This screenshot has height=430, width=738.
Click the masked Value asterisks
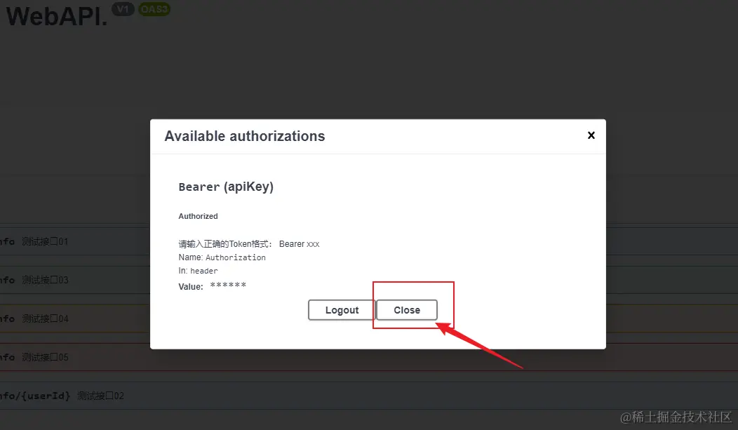(x=228, y=285)
